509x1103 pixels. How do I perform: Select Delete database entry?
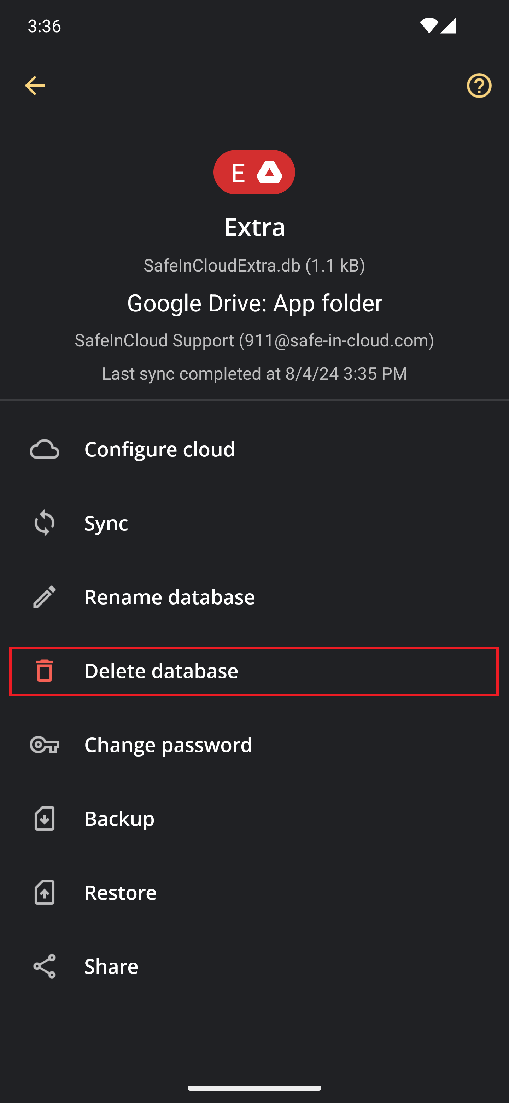254,671
